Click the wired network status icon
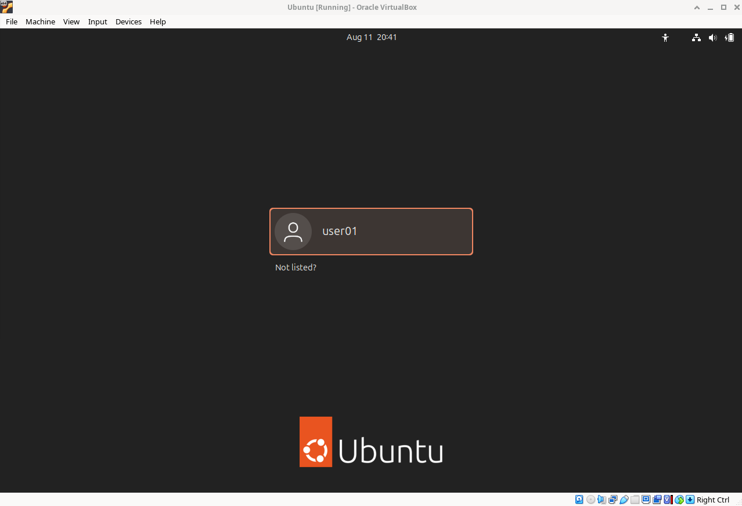742x506 pixels. pos(696,38)
